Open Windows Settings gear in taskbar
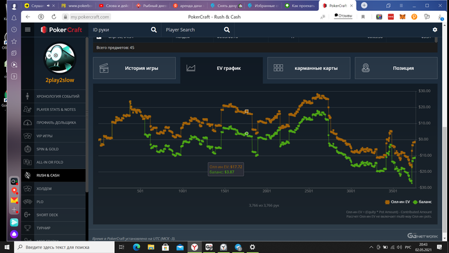The image size is (449, 253). click(x=252, y=247)
